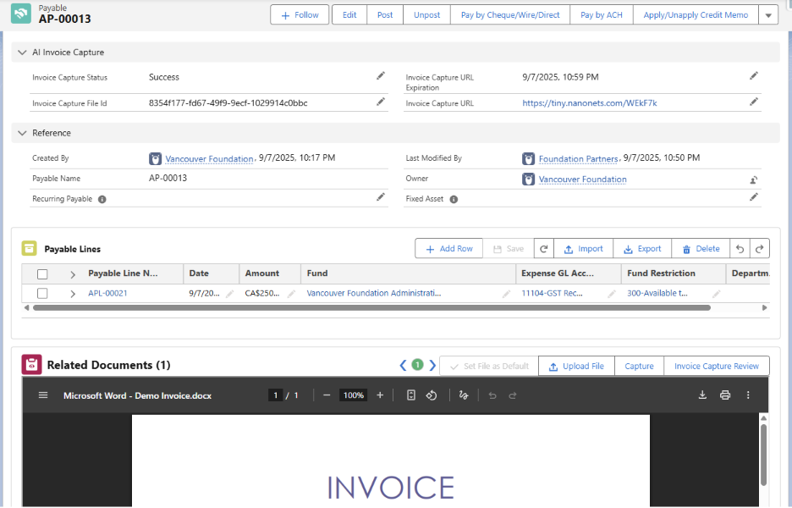Check the APL-00021 row checkbox
The height and width of the screenshot is (508, 792).
tap(42, 293)
